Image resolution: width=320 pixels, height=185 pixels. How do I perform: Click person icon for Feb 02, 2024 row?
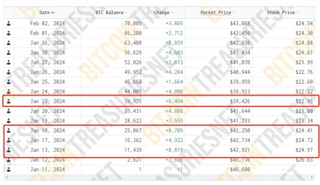point(9,23)
